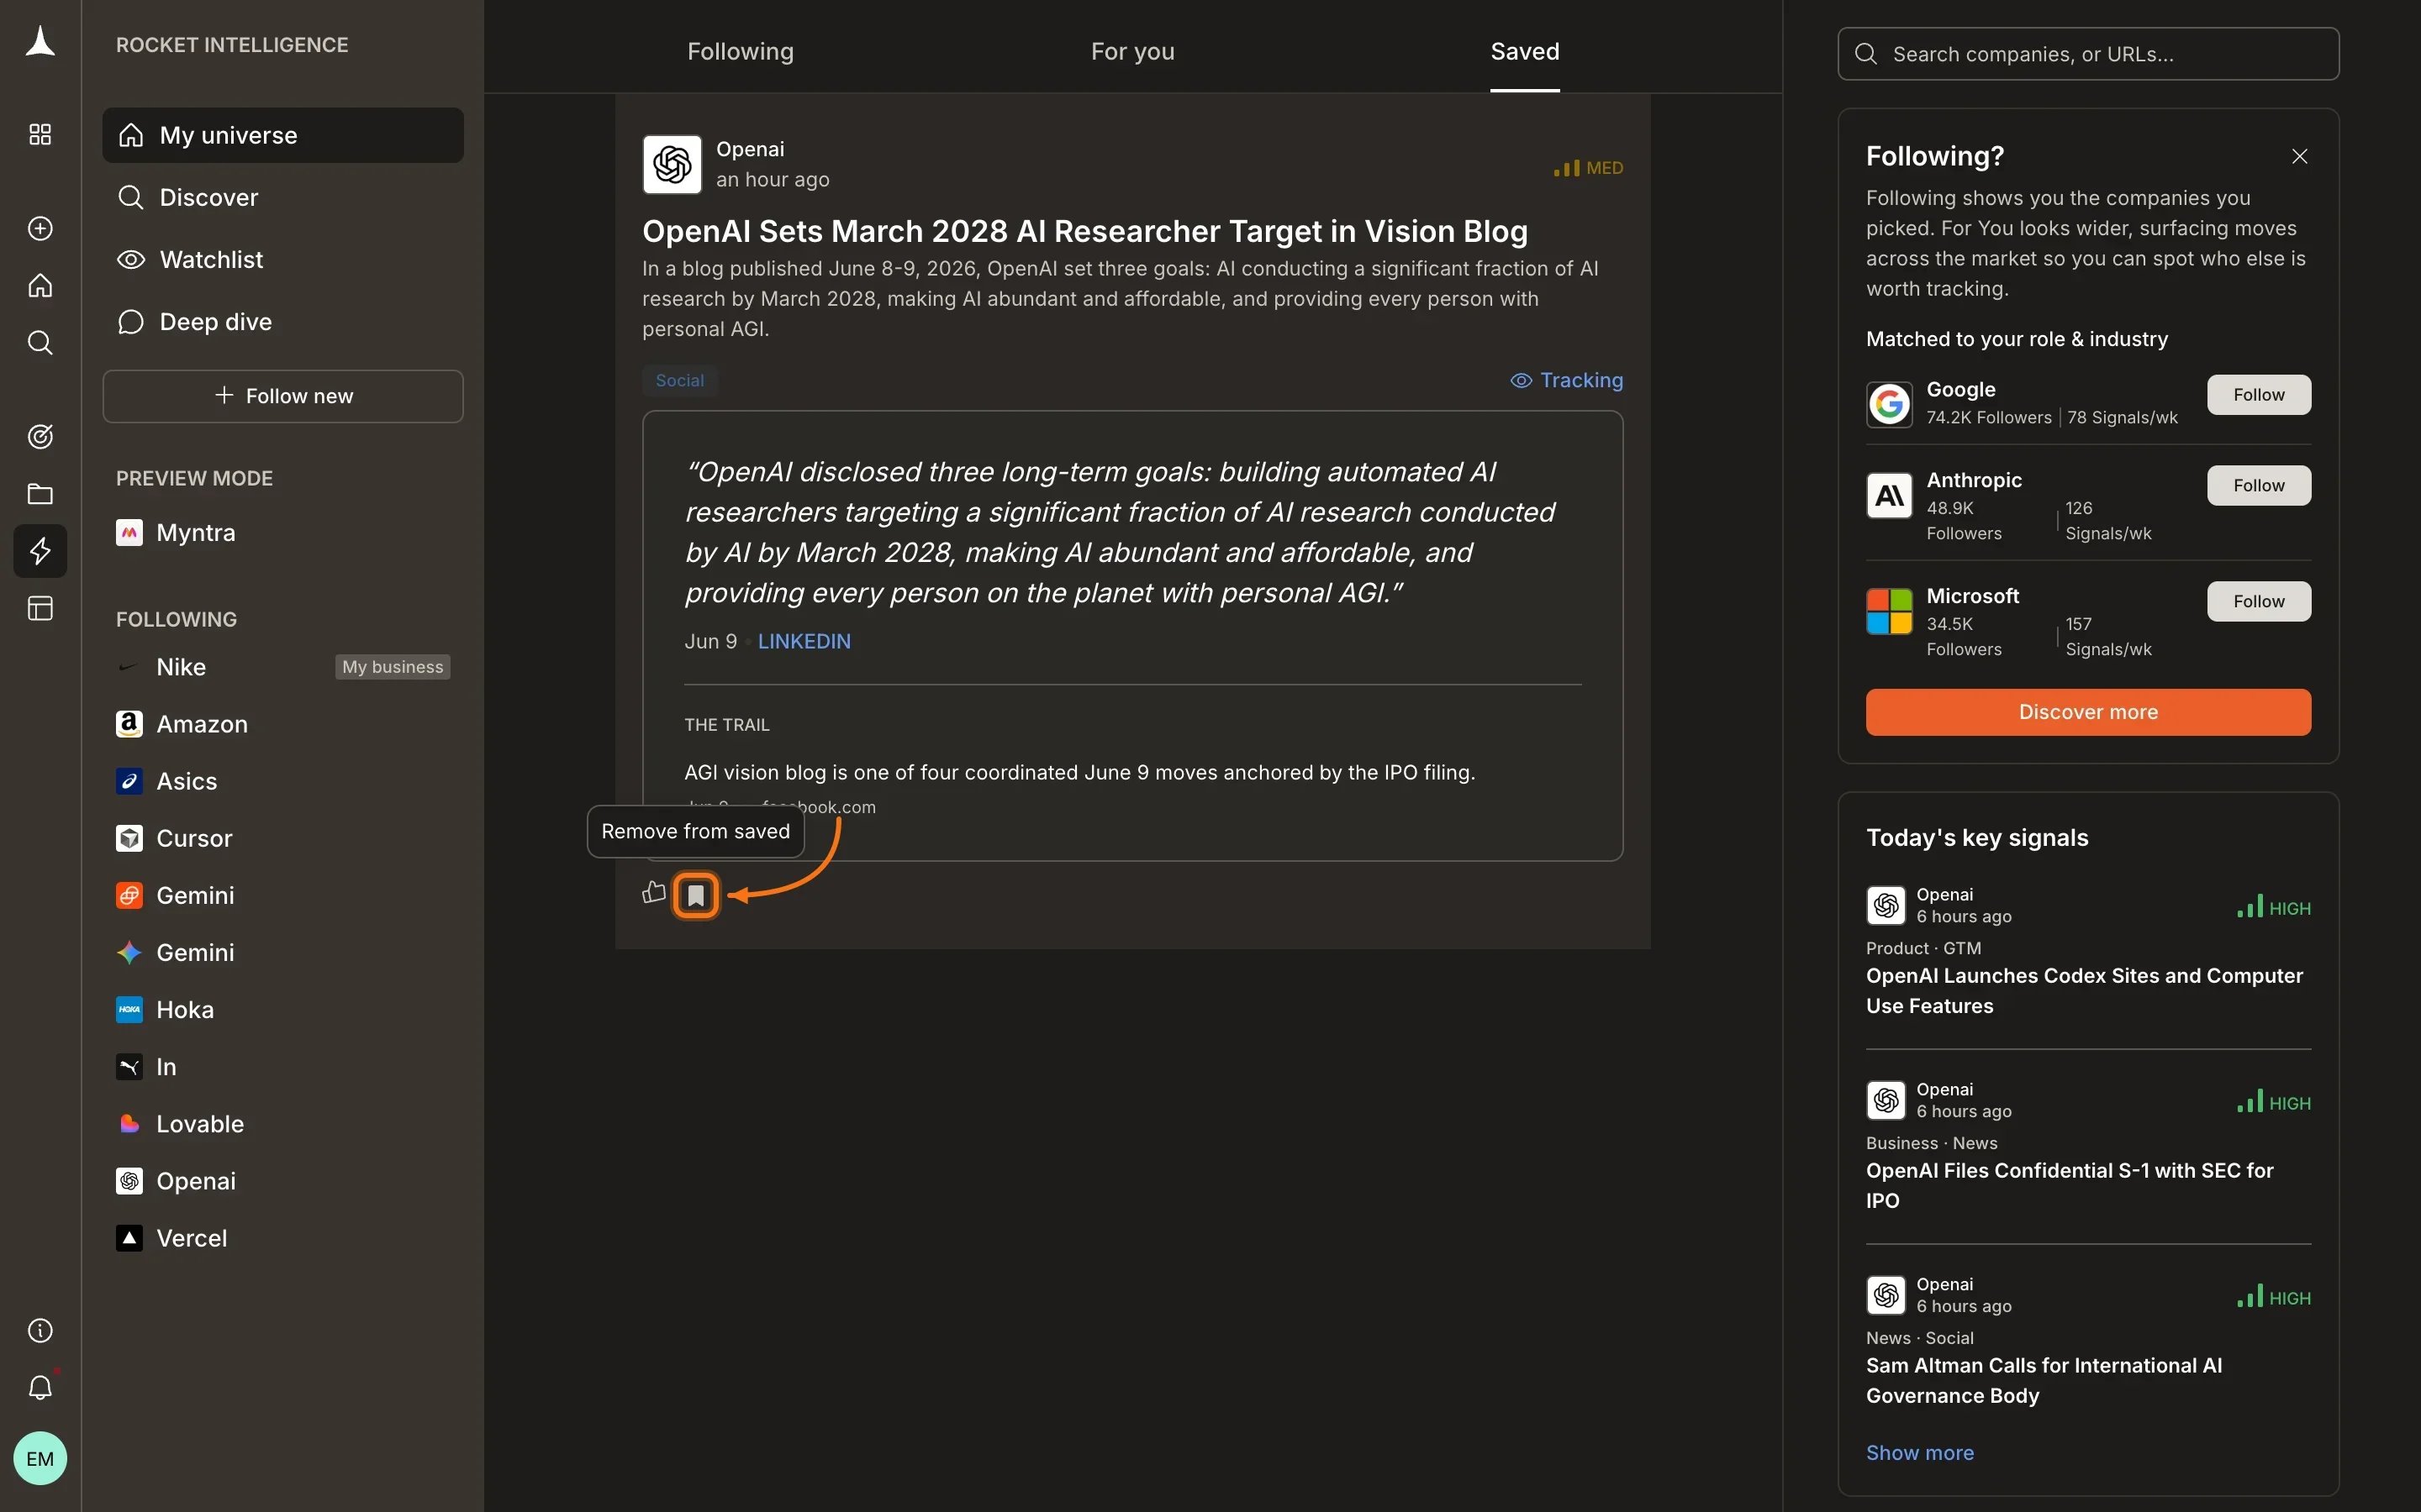This screenshot has width=2421, height=1512.
Task: Click the Lovable heart logo icon
Action: point(129,1124)
